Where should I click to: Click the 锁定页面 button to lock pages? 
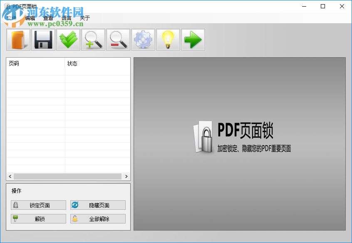click(38, 205)
